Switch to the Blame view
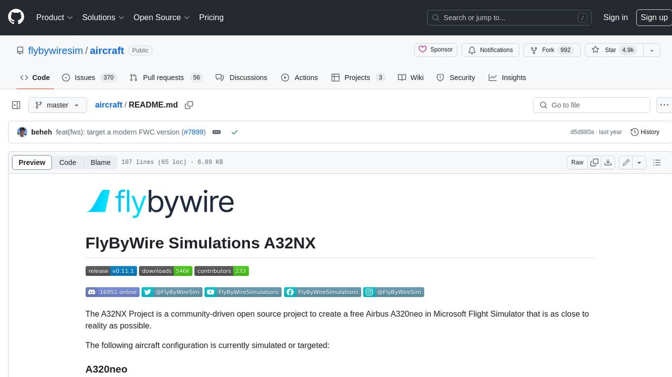Screen dimensions: 672x377 point(100,162)
